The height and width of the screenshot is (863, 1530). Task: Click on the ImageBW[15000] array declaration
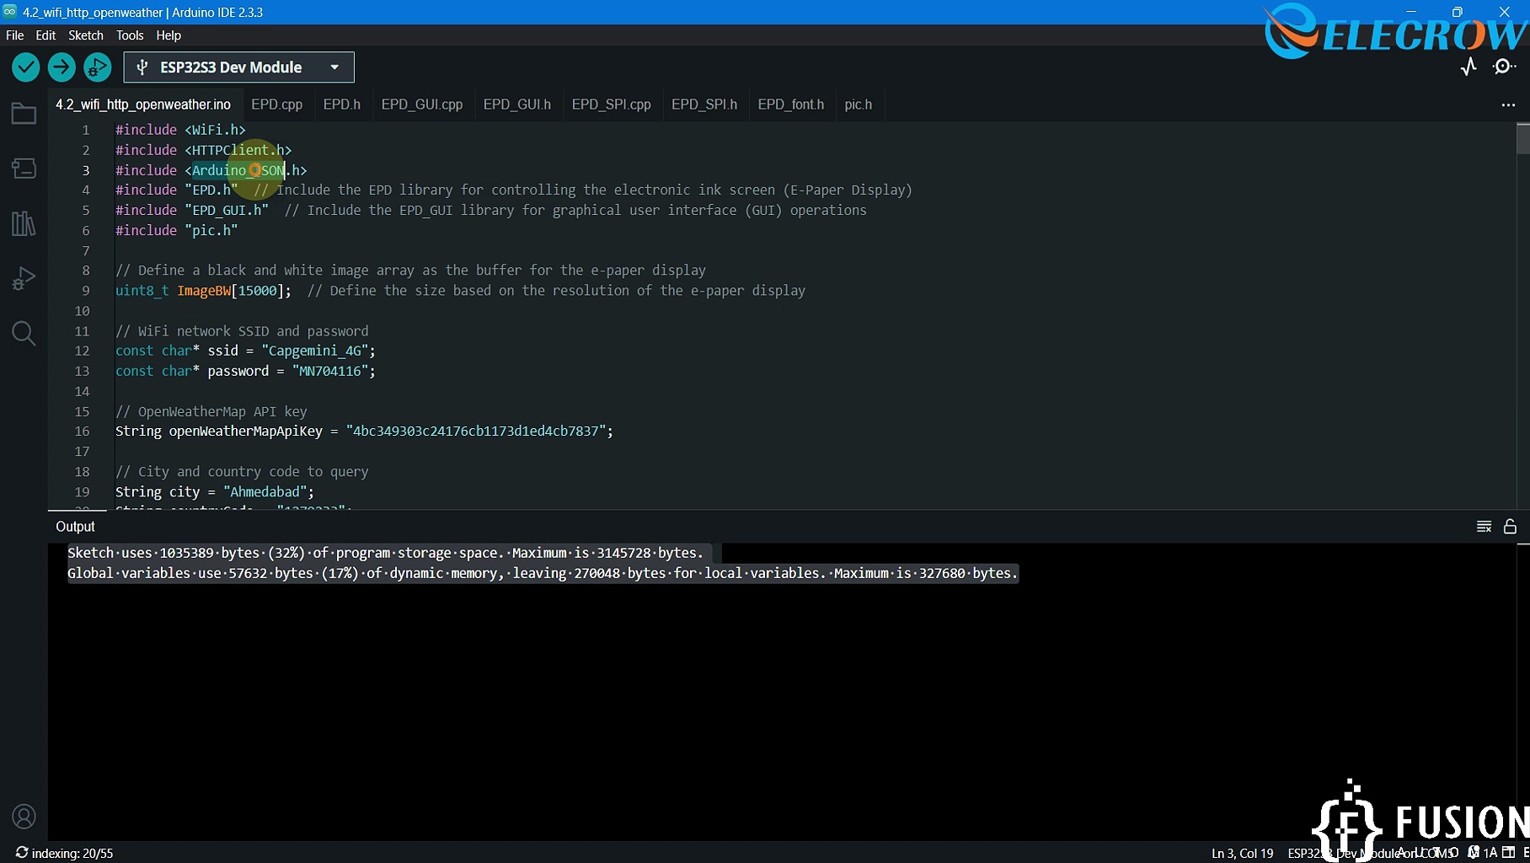[204, 291]
